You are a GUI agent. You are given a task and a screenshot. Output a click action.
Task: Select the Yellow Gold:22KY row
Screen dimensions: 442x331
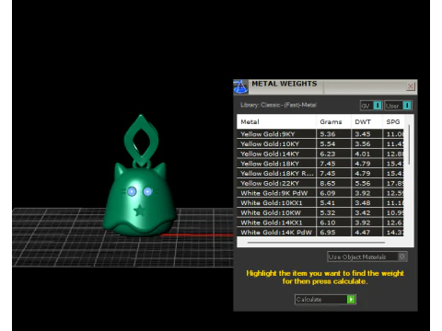(320, 183)
